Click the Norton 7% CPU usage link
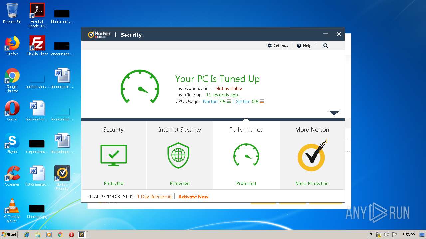 (x=217, y=101)
